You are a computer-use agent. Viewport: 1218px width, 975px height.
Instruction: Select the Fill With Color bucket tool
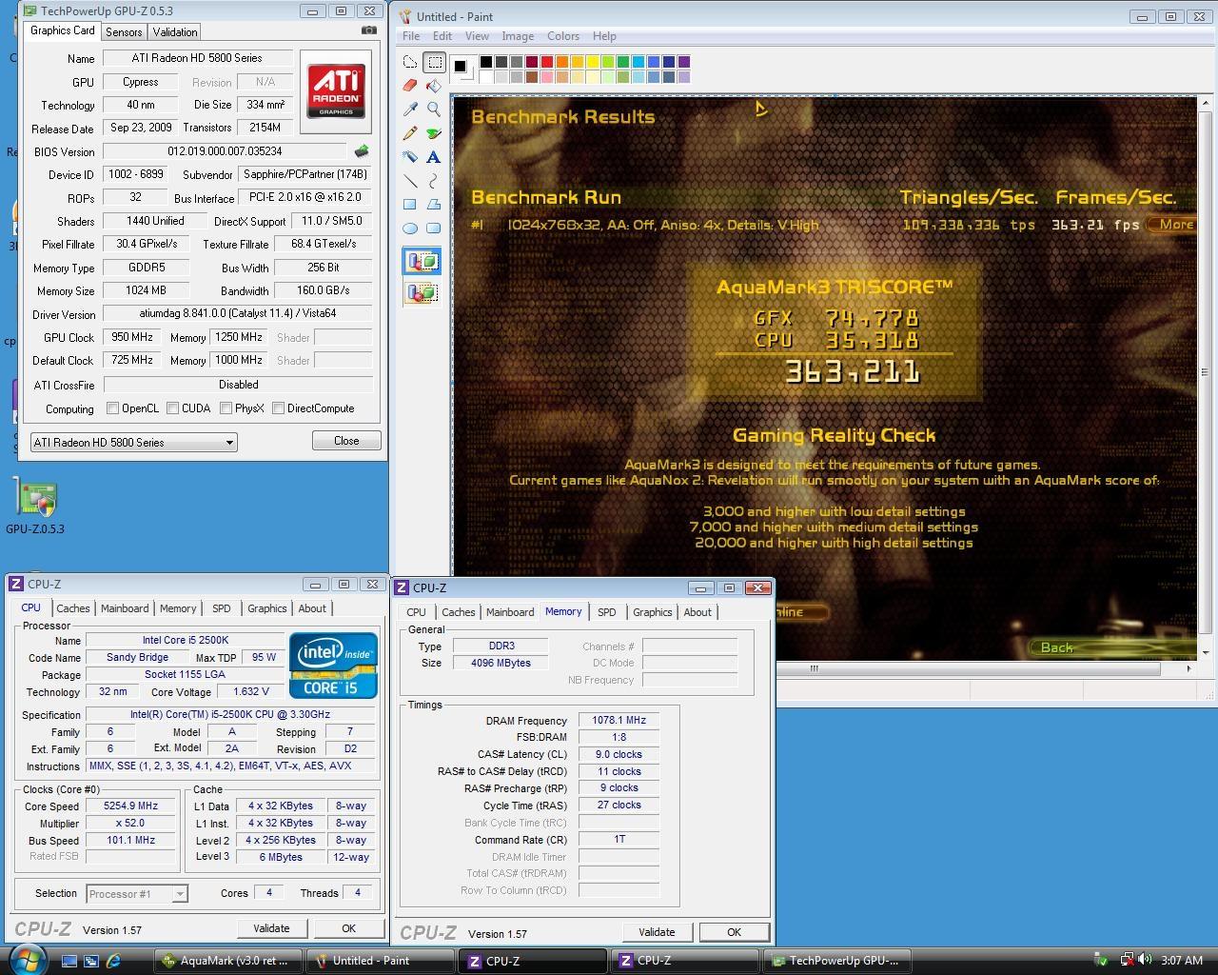434,86
